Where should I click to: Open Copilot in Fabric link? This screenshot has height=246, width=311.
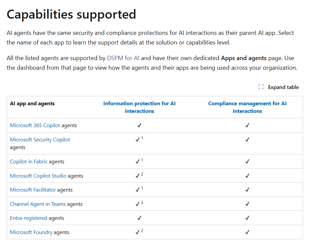pyautogui.click(x=29, y=162)
